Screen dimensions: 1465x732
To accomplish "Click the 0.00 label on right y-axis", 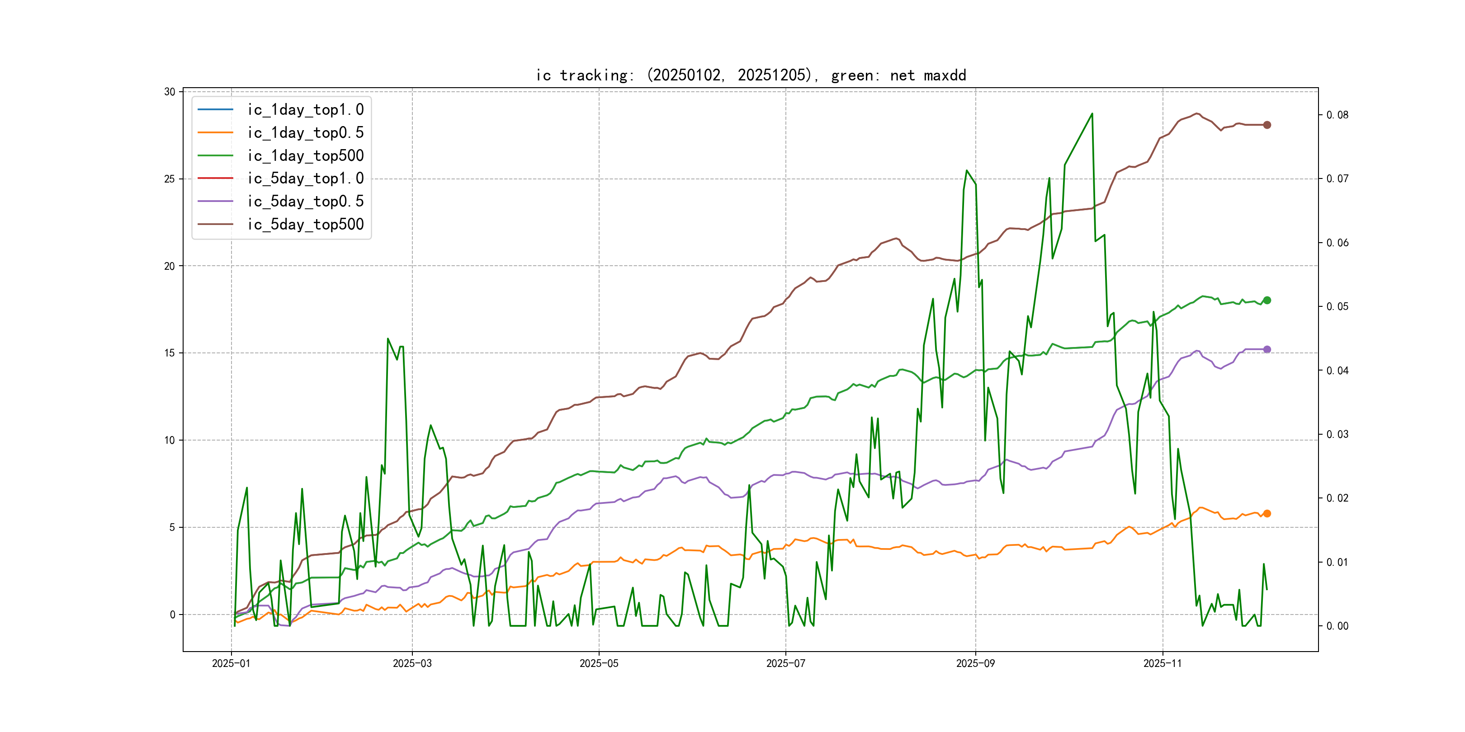I will 1337,626.
